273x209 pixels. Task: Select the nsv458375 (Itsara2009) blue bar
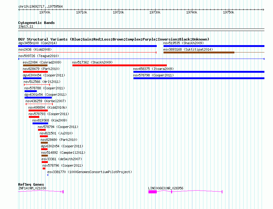click(199, 72)
